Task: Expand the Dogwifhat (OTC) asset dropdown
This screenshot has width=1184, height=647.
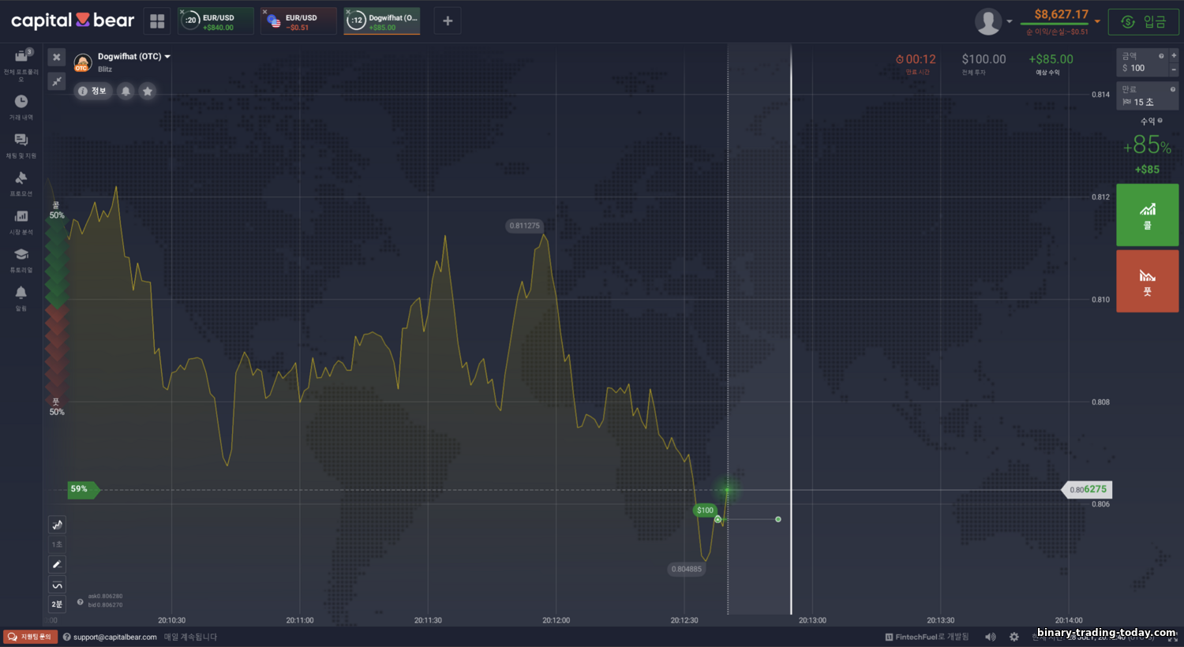Action: click(x=167, y=57)
